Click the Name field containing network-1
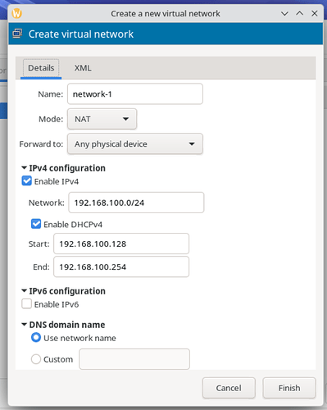327x410 pixels. (135, 94)
